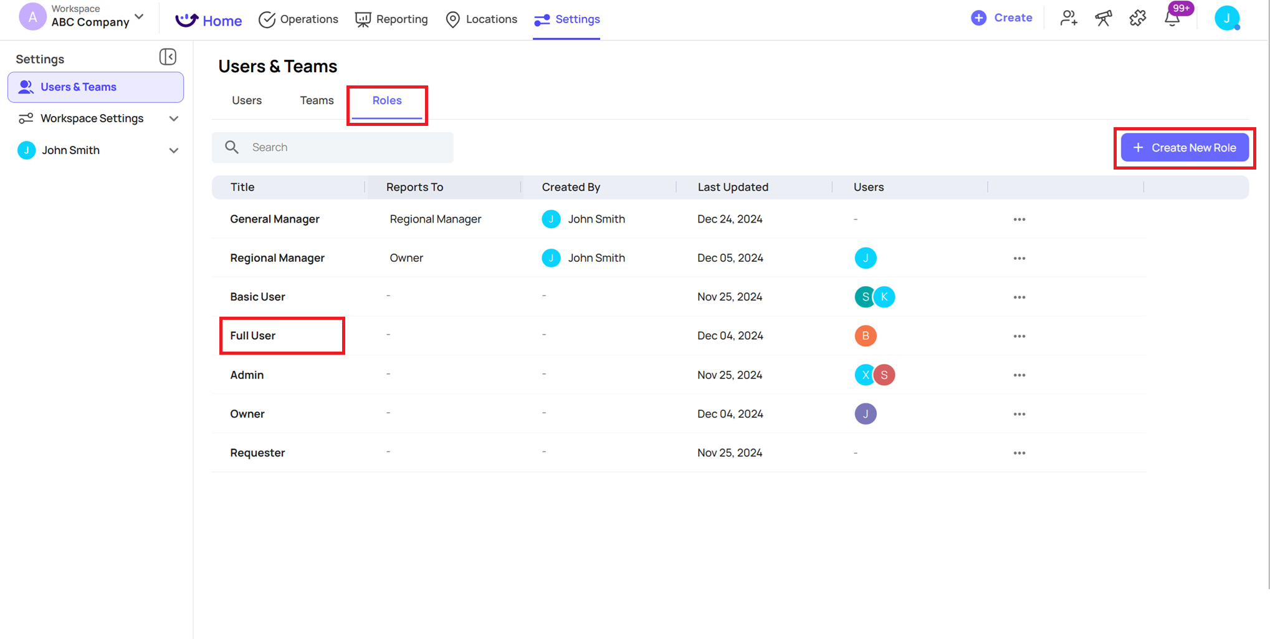Switch to the Teams tab
This screenshot has height=639, width=1270.
[x=317, y=100]
